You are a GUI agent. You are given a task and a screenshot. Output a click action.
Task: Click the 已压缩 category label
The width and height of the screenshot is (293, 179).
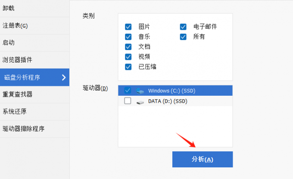(x=147, y=67)
